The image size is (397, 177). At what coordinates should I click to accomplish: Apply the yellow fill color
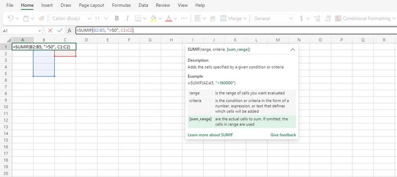point(154,18)
